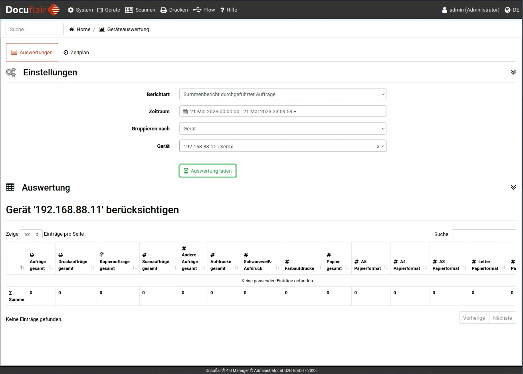Collapse the Einstellungen section
The image size is (523, 374).
513,72
